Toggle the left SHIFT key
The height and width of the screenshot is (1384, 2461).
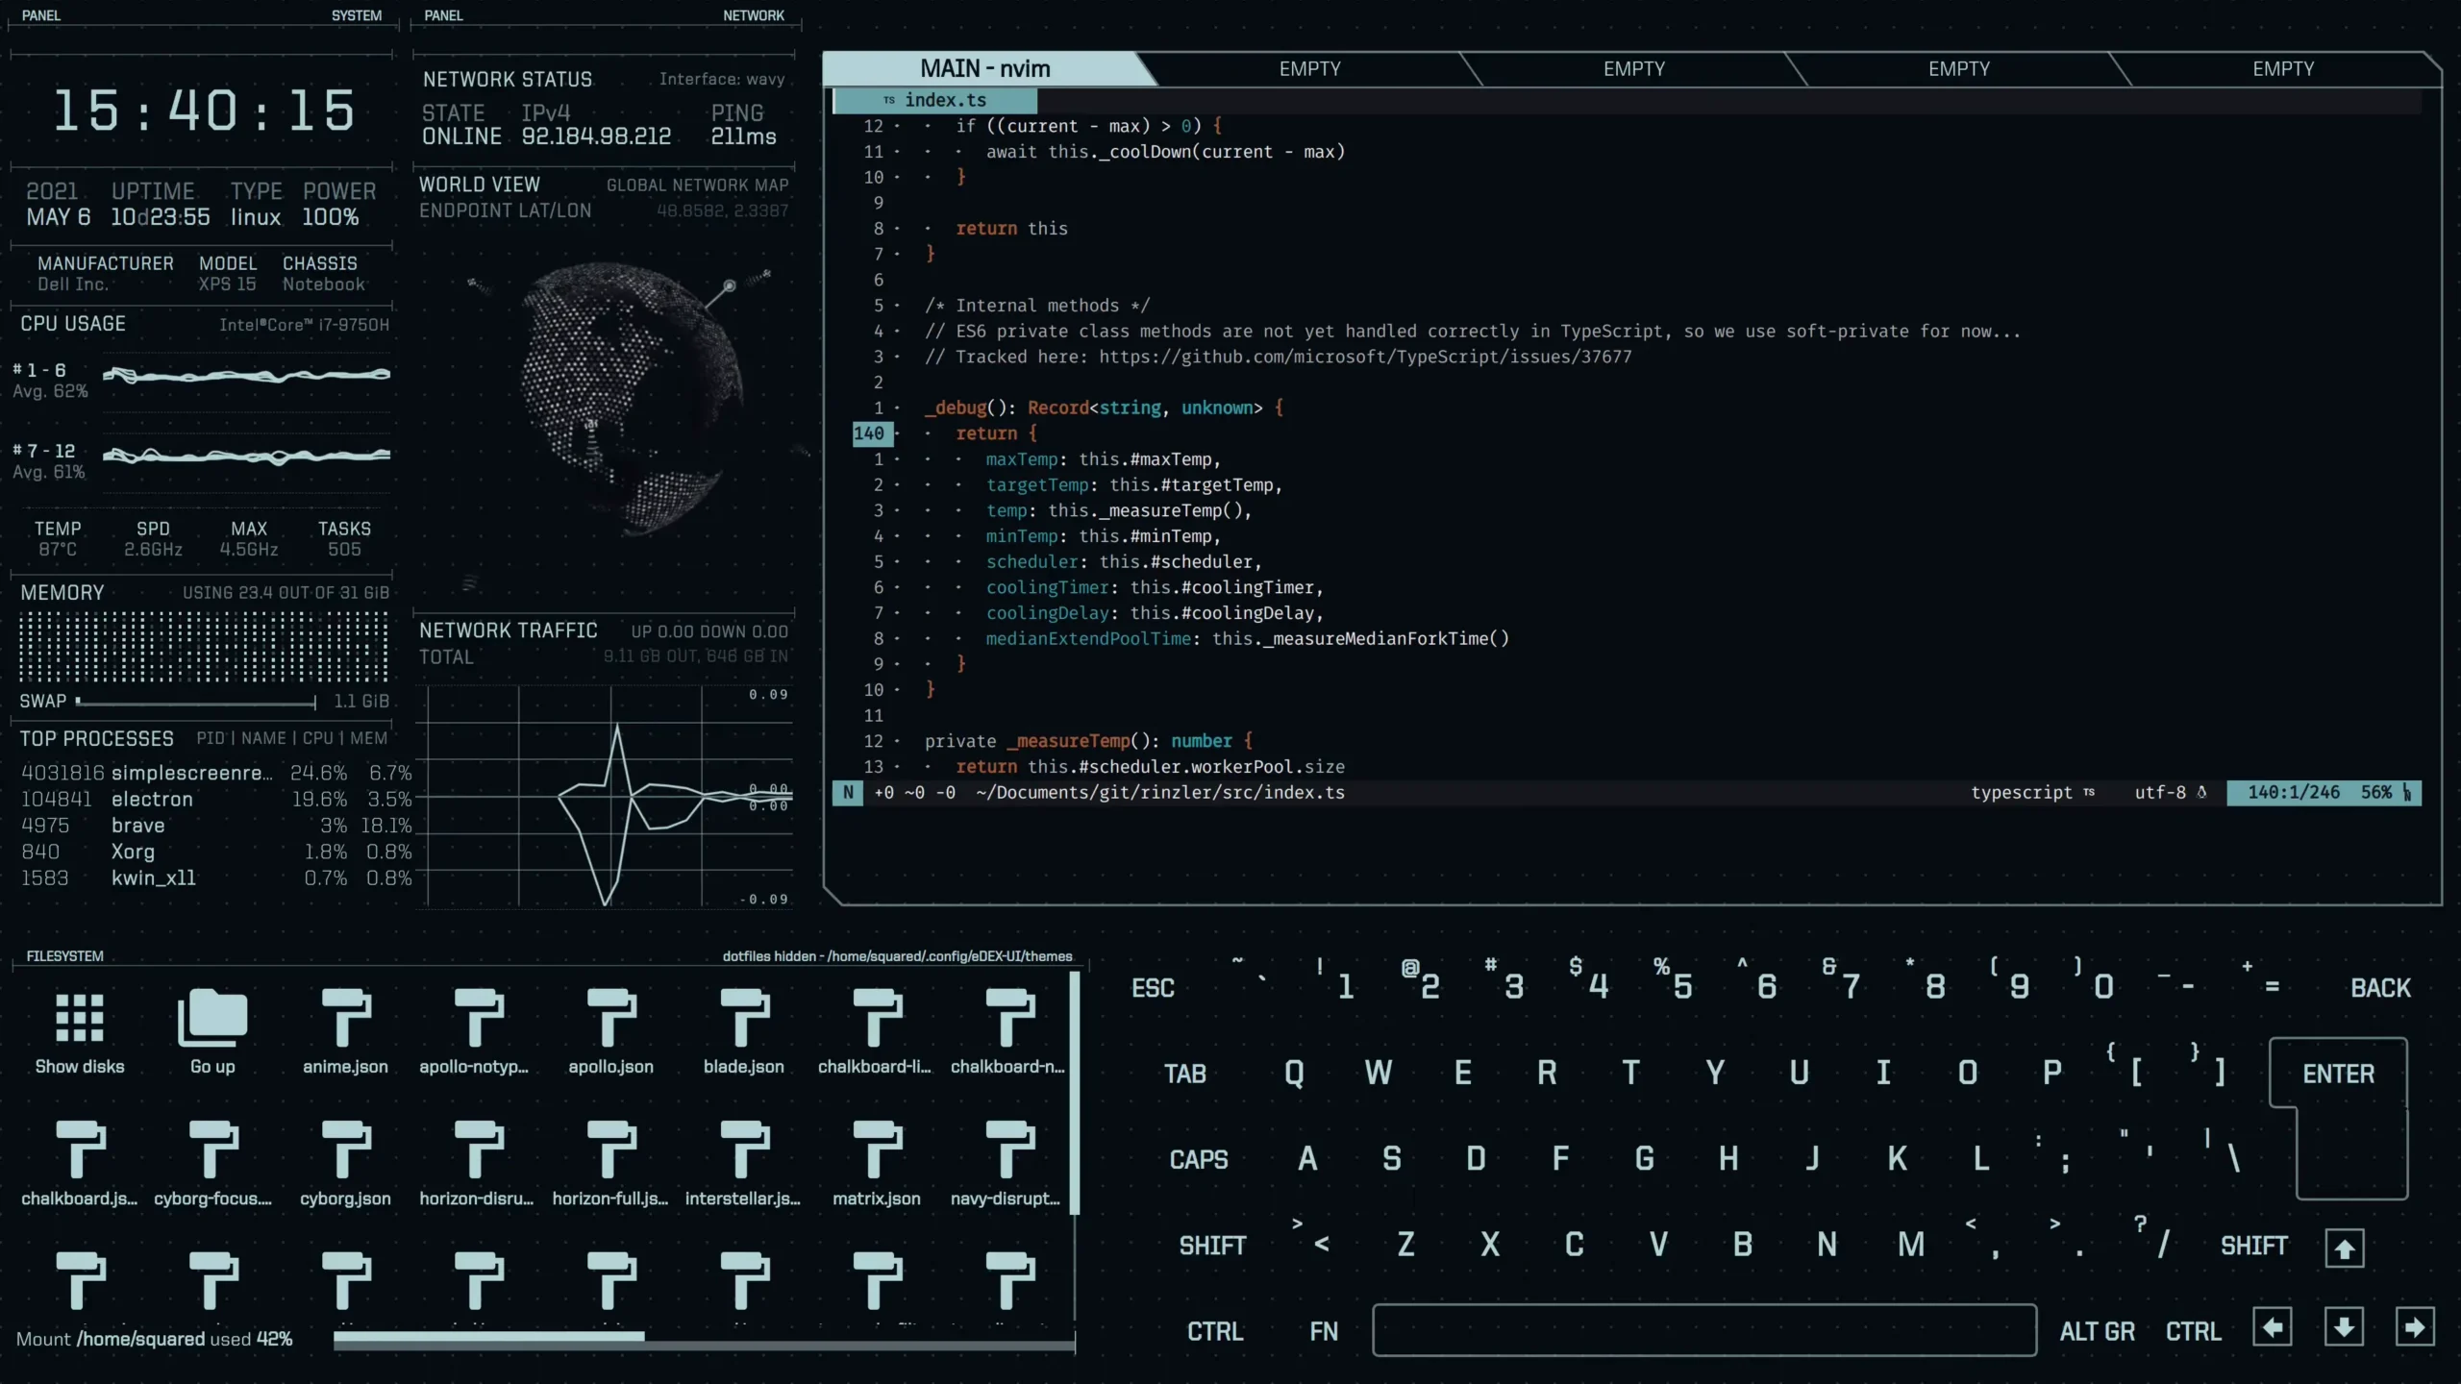coord(1212,1245)
